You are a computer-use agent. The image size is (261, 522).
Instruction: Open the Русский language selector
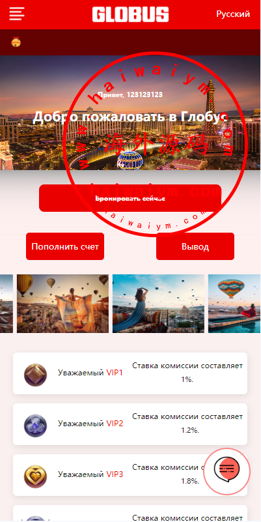[x=233, y=14]
